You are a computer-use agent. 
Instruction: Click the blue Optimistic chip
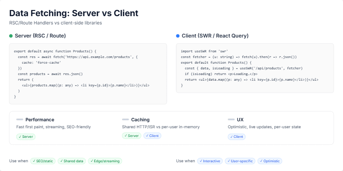pyautogui.click(x=269, y=161)
